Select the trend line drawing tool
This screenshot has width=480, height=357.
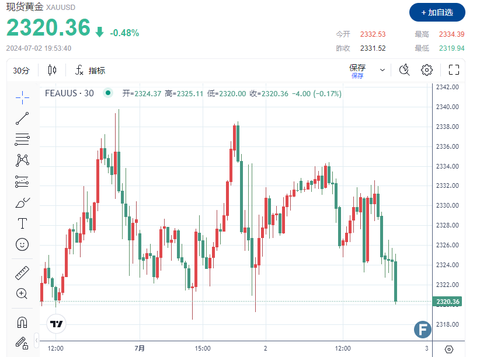pos(22,117)
